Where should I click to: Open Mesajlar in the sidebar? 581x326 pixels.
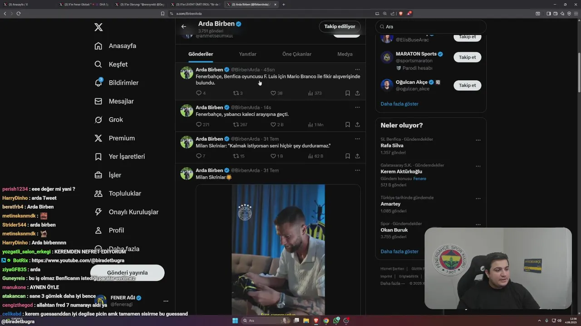tap(114, 101)
